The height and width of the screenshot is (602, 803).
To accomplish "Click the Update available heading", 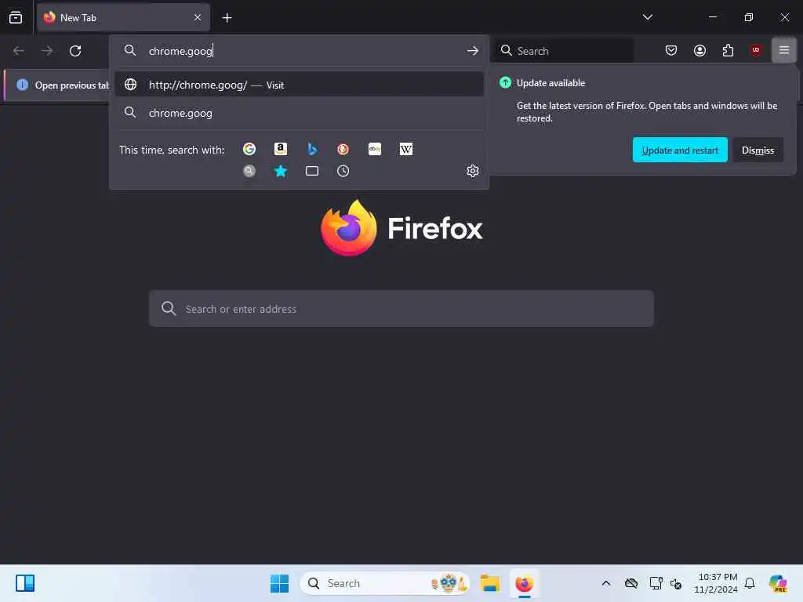I will coord(550,83).
